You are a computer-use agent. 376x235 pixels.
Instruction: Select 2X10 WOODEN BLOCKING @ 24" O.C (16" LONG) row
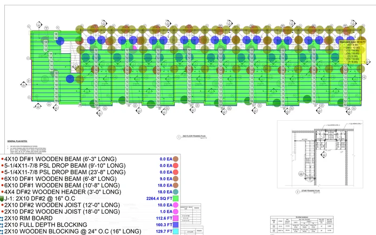click(x=90, y=231)
